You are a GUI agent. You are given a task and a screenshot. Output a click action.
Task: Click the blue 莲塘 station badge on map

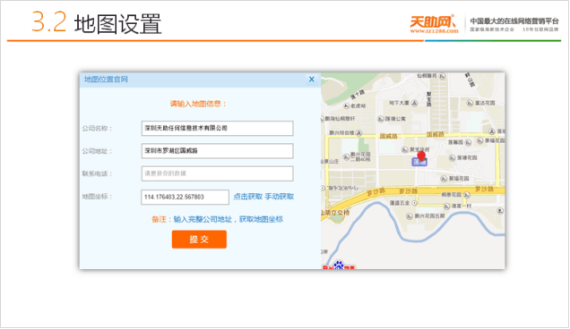tap(419, 163)
